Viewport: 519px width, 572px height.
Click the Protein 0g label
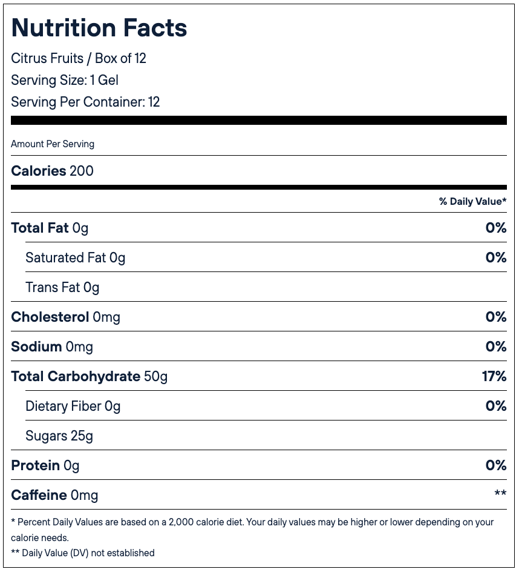(x=45, y=465)
